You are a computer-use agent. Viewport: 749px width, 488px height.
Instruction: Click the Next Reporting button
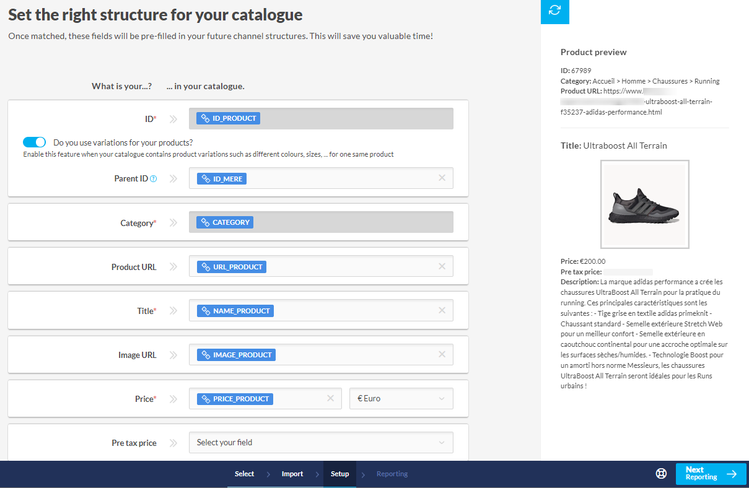[710, 474]
